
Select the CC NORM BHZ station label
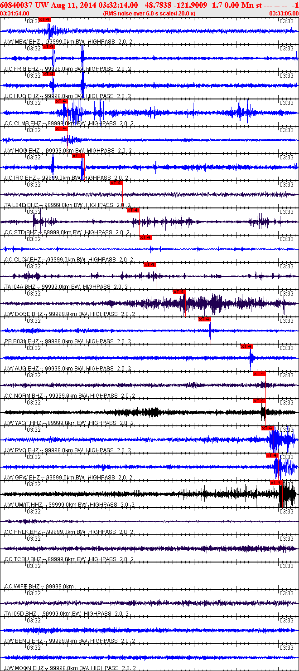70,395
